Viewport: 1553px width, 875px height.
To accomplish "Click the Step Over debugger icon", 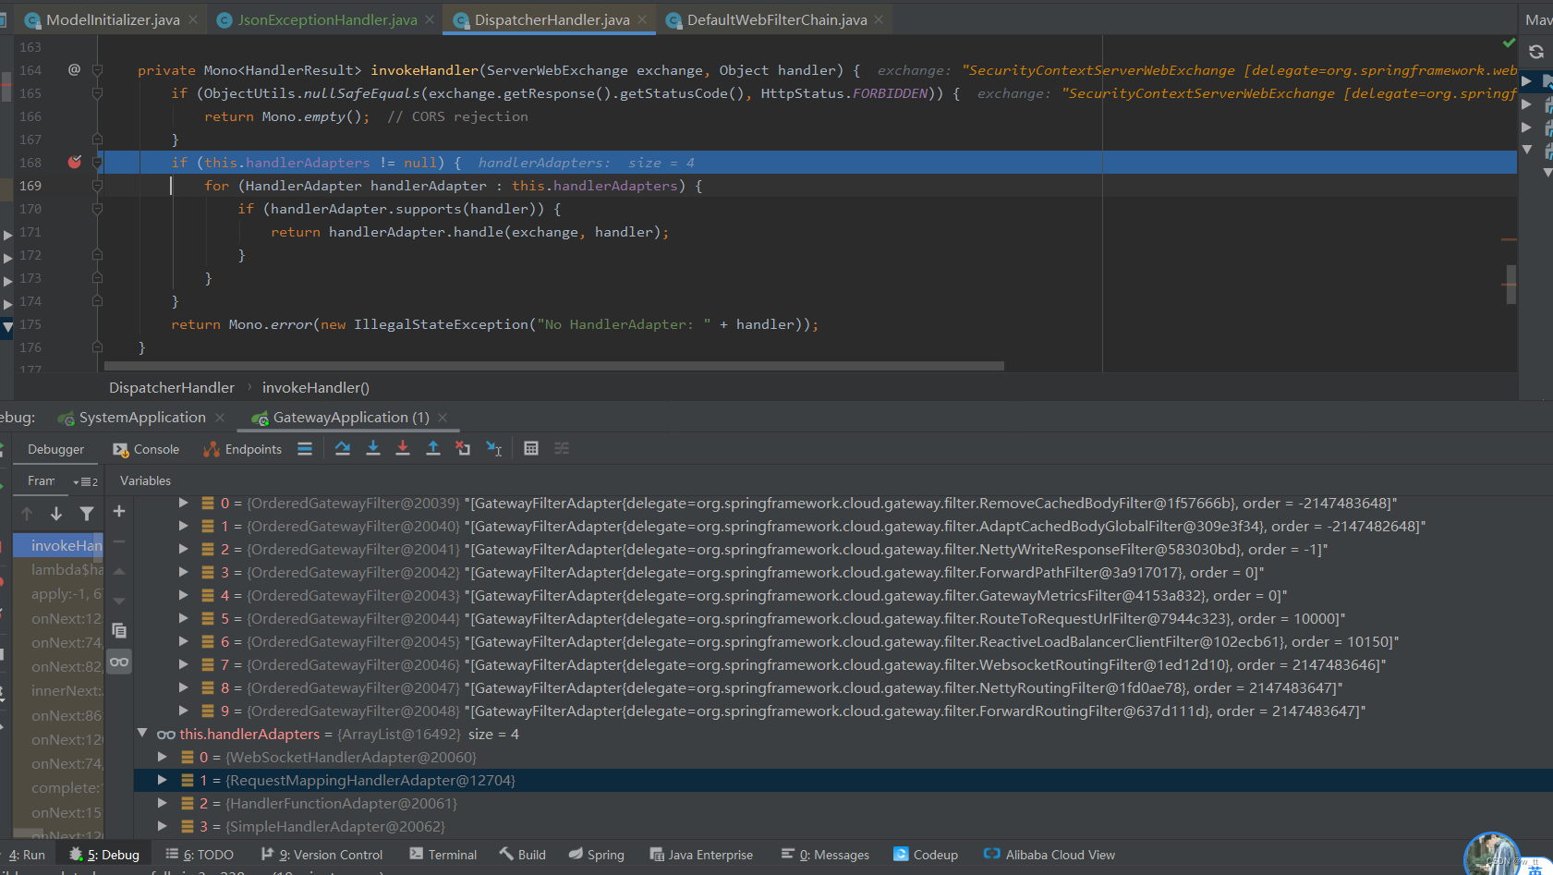I will pyautogui.click(x=343, y=448).
